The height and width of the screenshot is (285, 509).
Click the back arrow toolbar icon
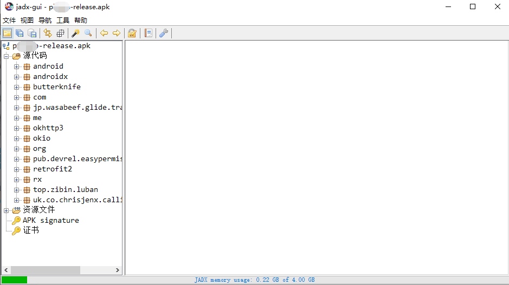point(104,33)
